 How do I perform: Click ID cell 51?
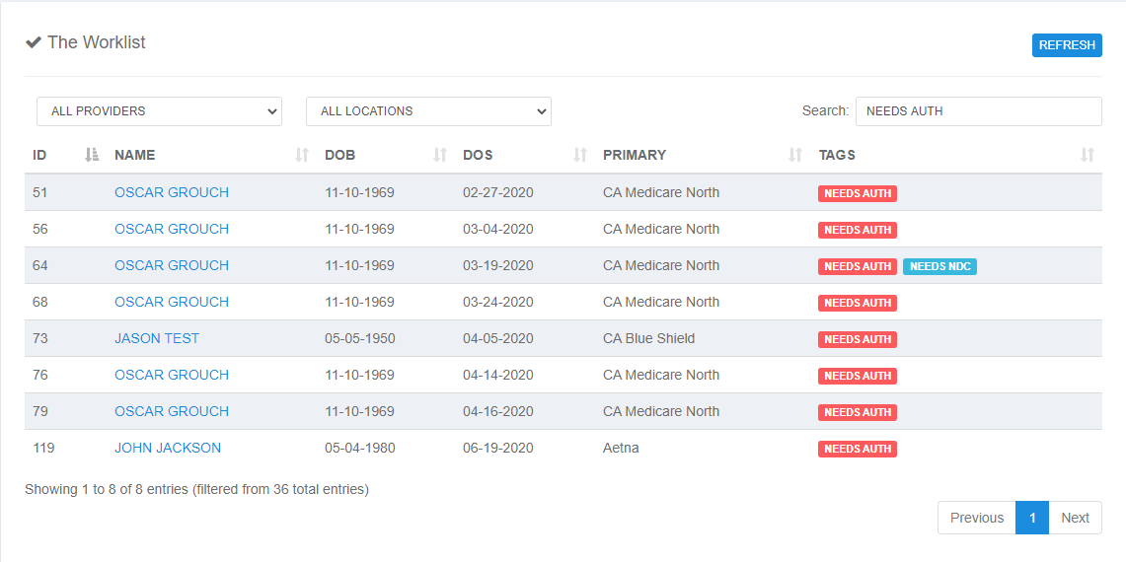40,192
